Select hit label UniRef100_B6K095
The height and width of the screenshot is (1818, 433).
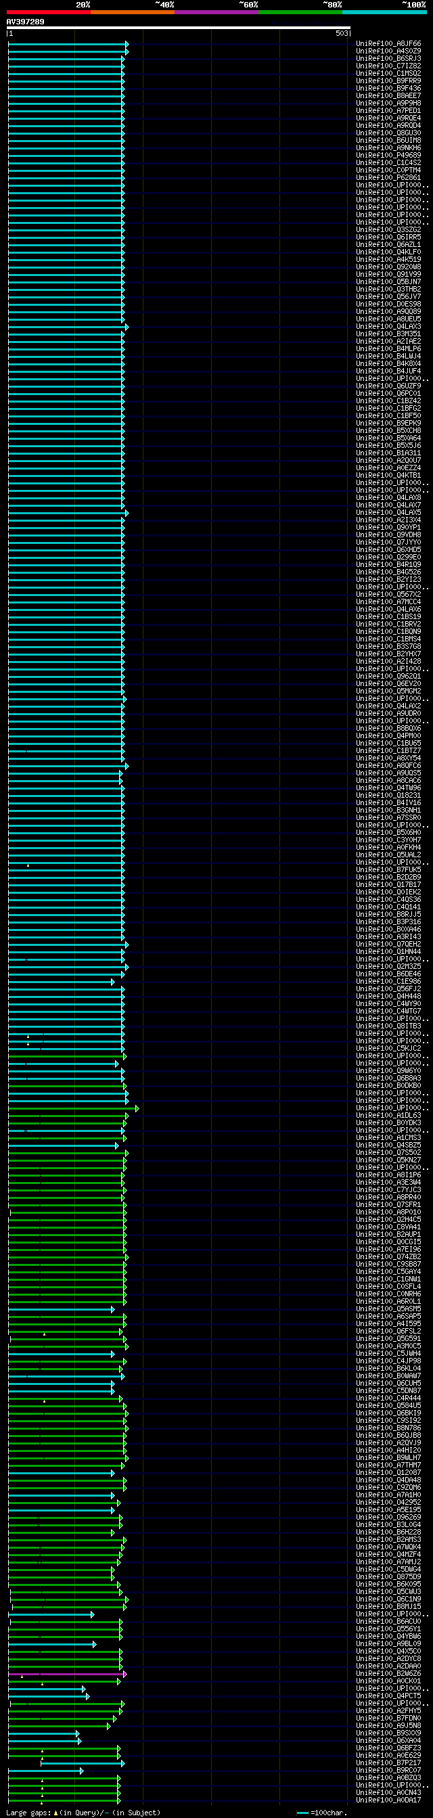click(388, 1585)
